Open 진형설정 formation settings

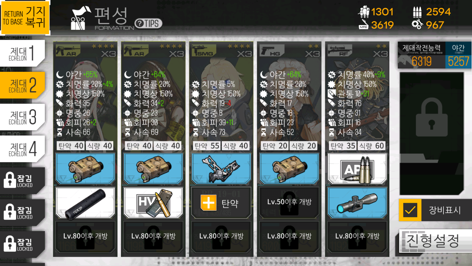[x=435, y=240]
